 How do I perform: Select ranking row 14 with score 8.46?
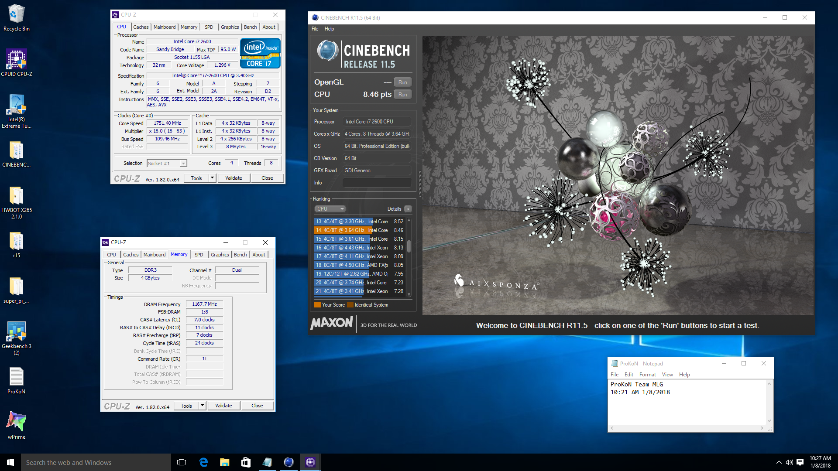(360, 230)
